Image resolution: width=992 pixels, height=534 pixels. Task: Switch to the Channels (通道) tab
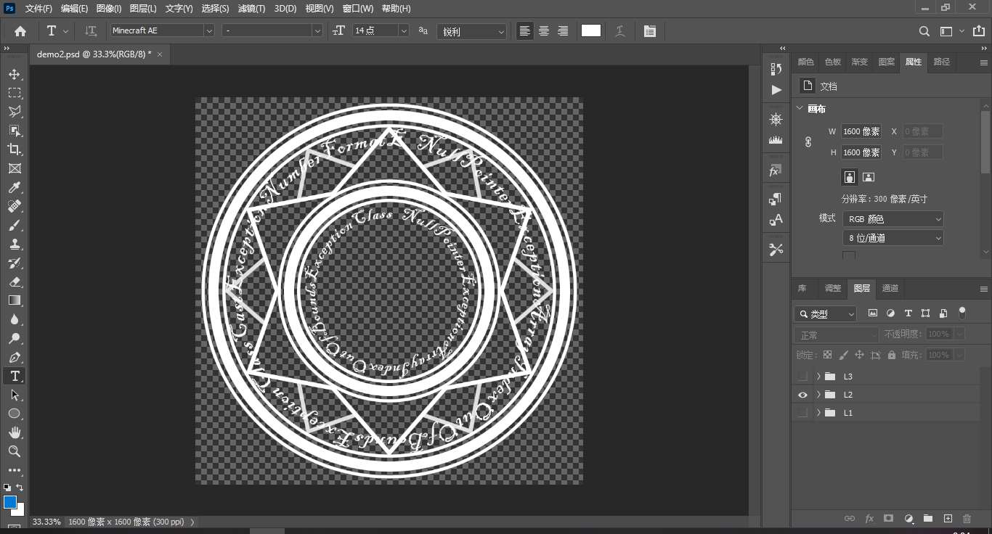890,288
